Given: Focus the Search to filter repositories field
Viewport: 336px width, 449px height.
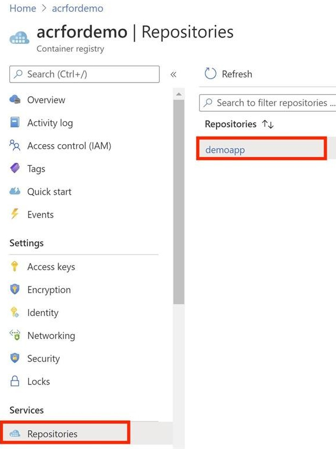Looking at the screenshot, I should tap(268, 103).
